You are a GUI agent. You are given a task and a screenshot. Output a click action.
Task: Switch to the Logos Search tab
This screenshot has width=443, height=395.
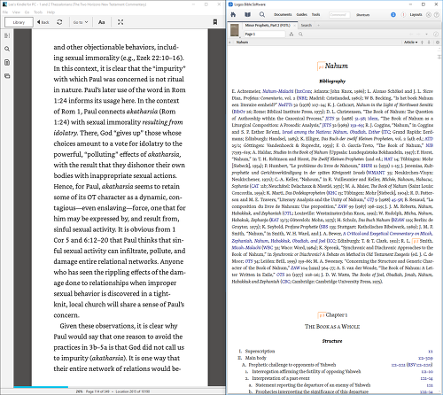coord(307,26)
